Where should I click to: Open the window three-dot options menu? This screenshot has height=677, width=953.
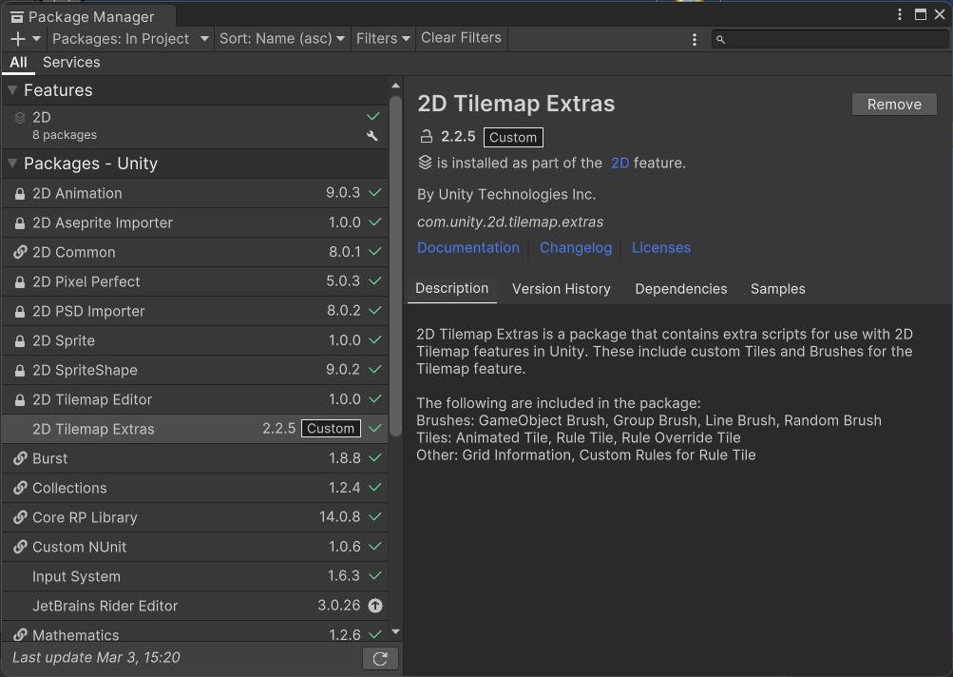point(900,14)
